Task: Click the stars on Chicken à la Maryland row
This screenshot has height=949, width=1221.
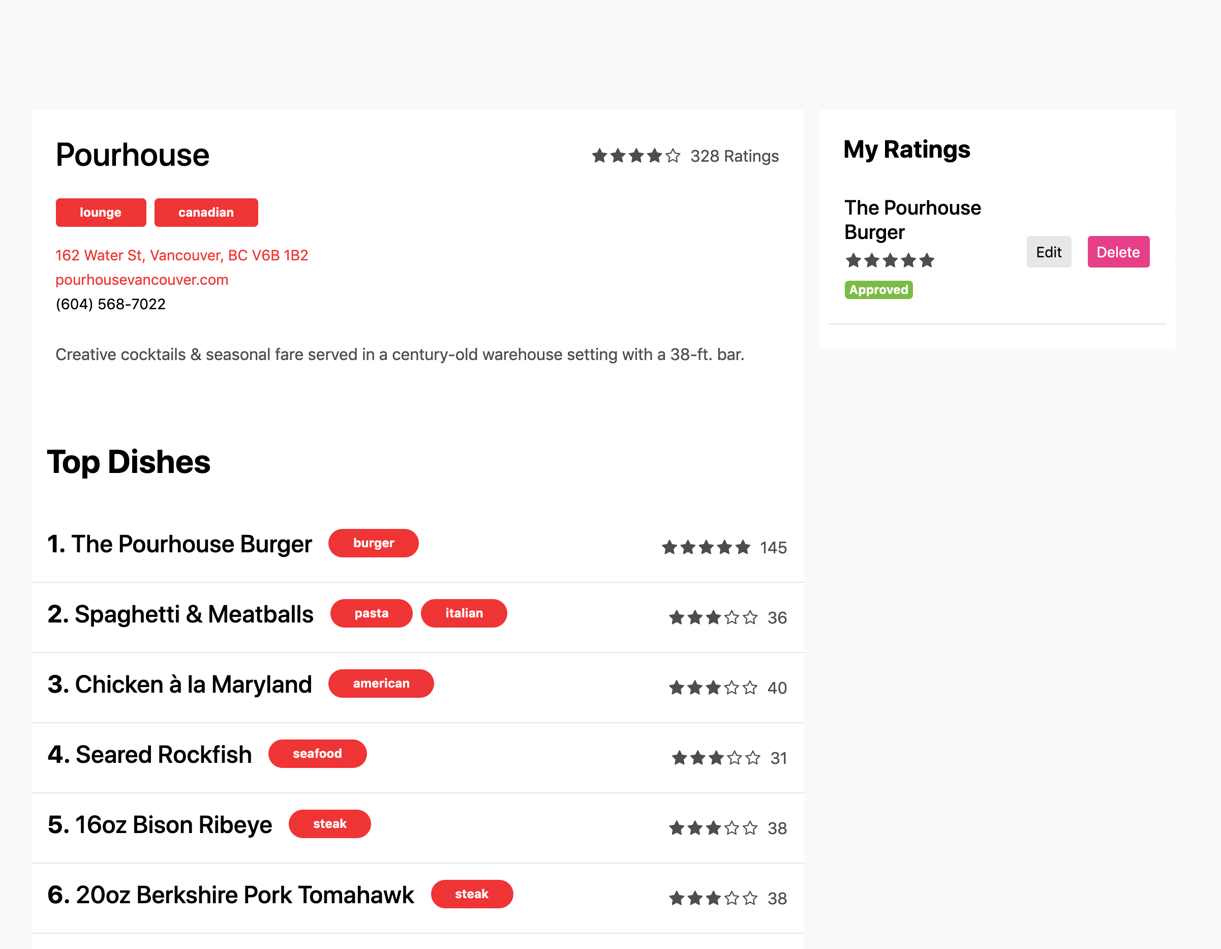Action: click(713, 687)
